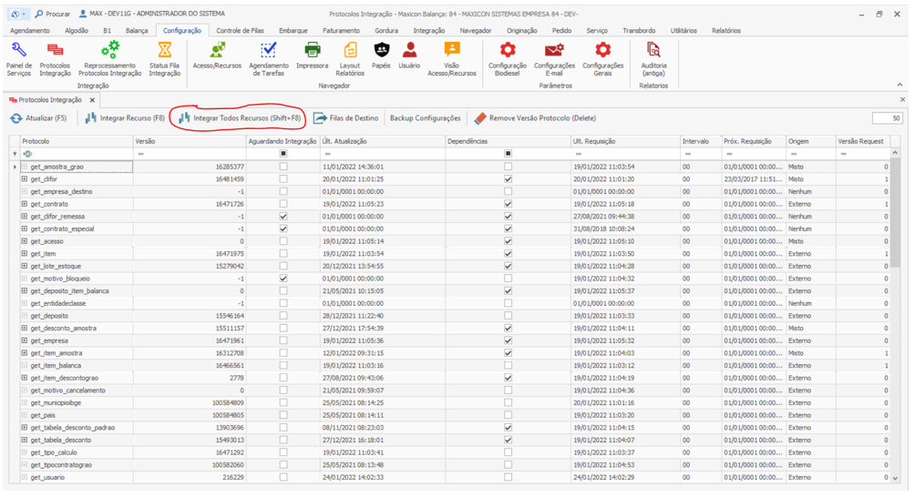The width and height of the screenshot is (914, 497).
Task: Collapse the ribbon with chevron arrow
Action: click(899, 85)
